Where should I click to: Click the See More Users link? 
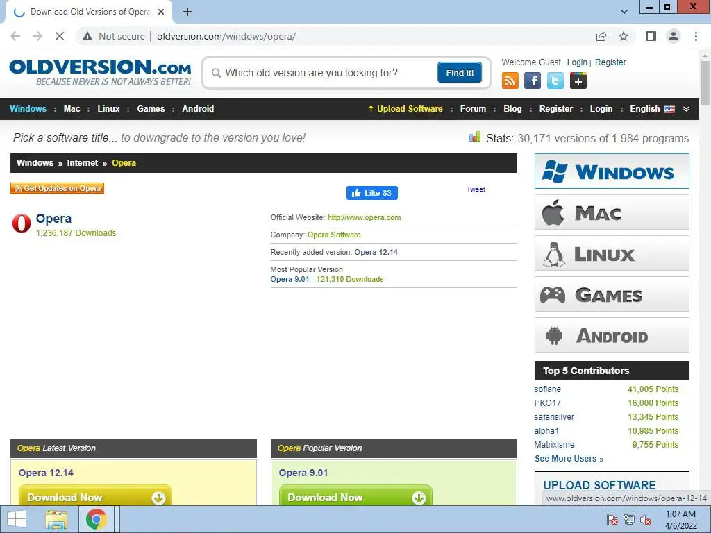569,459
